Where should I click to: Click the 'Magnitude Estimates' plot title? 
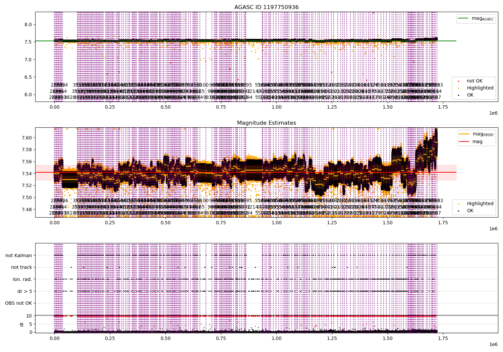267,123
